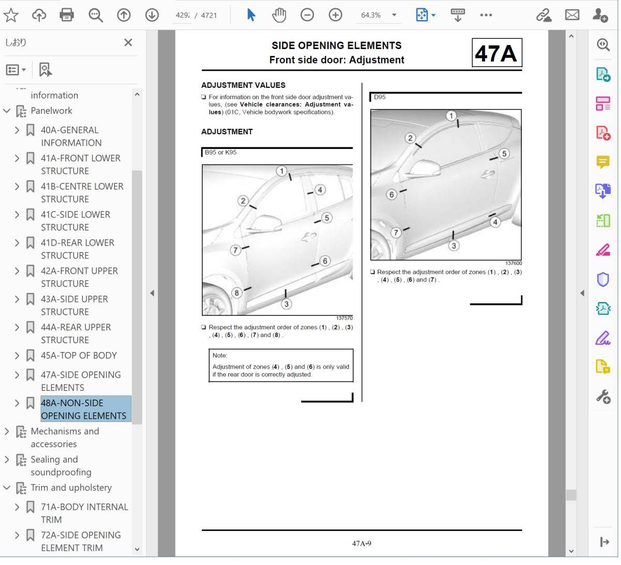This screenshot has width=621, height=565.
Task: Close the bookmarks panel
Action: point(128,42)
